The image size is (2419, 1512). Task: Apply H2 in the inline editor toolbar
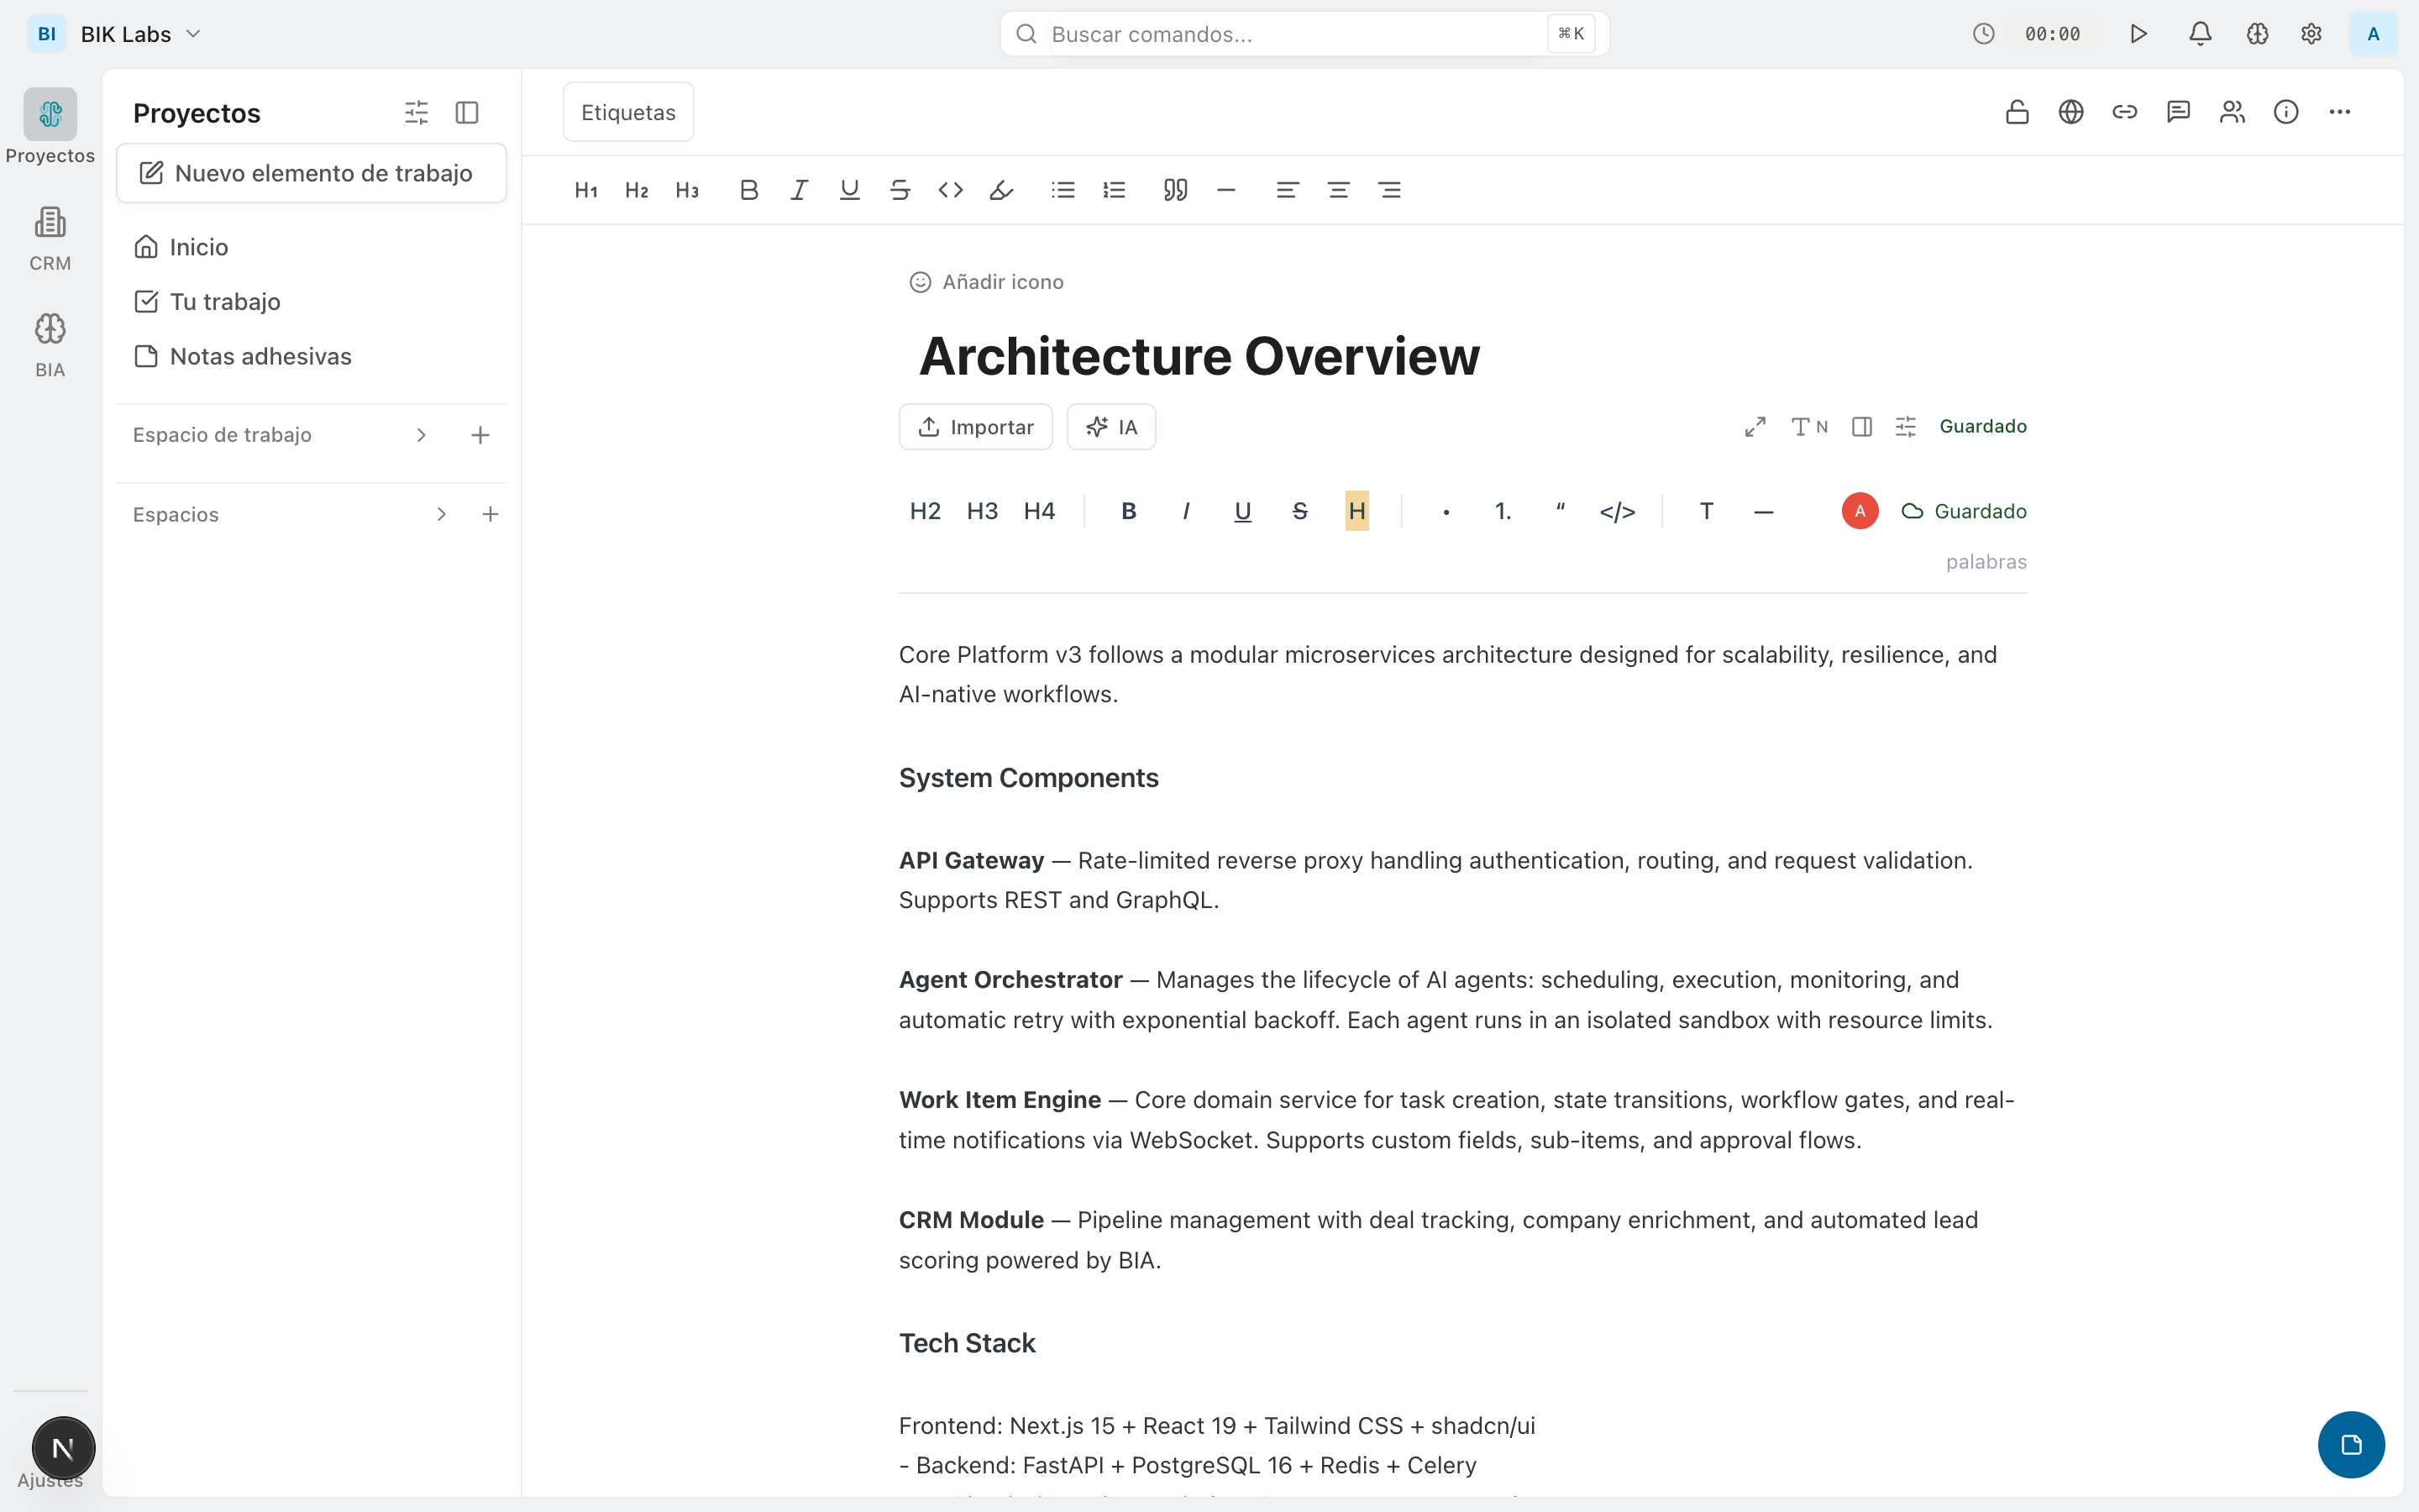click(x=925, y=511)
